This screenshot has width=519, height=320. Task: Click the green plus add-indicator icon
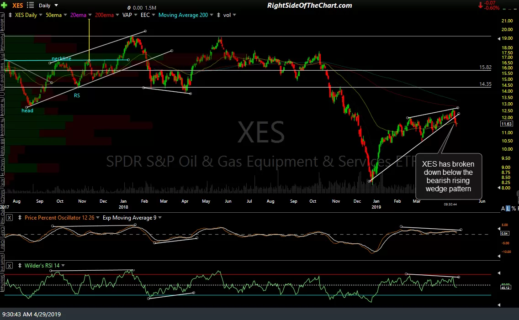click(4, 5)
